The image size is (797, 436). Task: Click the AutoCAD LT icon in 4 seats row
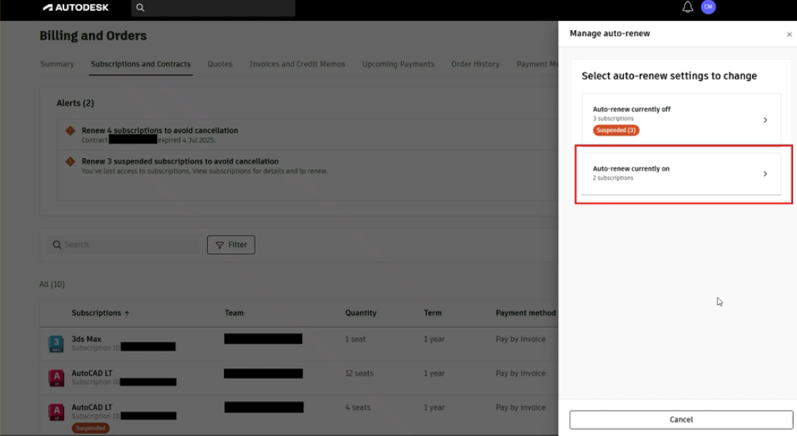(56, 411)
